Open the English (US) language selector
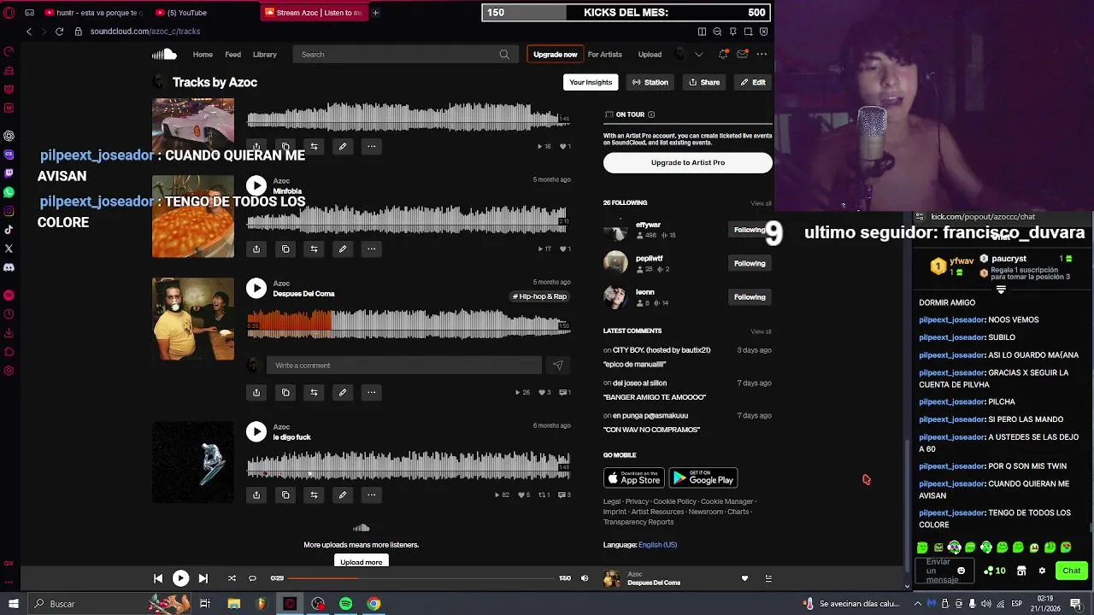This screenshot has width=1094, height=615. tap(657, 545)
